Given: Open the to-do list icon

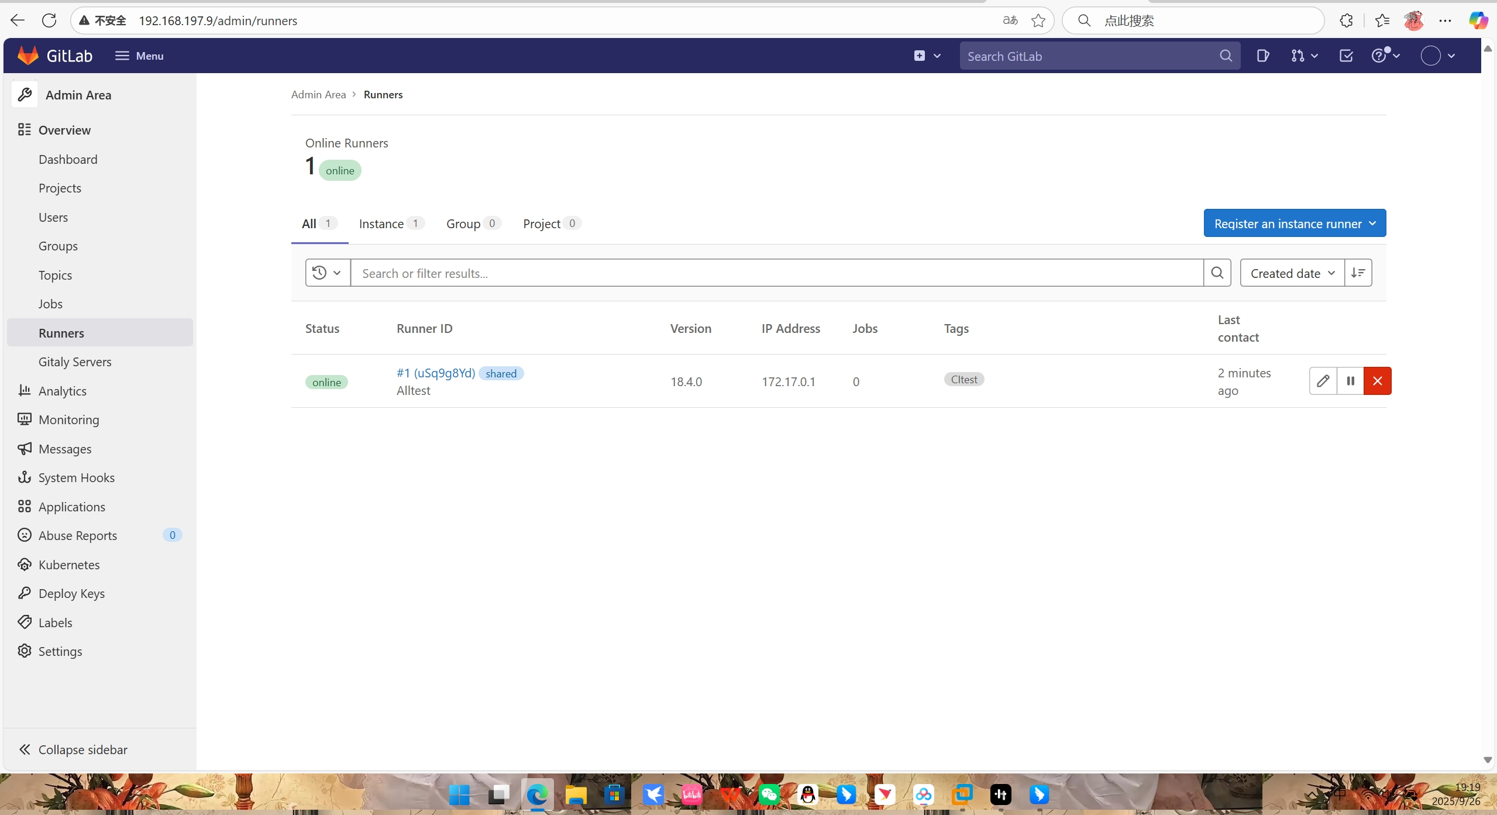Looking at the screenshot, I should [x=1346, y=56].
